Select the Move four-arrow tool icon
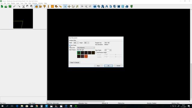 (x=69, y=7)
